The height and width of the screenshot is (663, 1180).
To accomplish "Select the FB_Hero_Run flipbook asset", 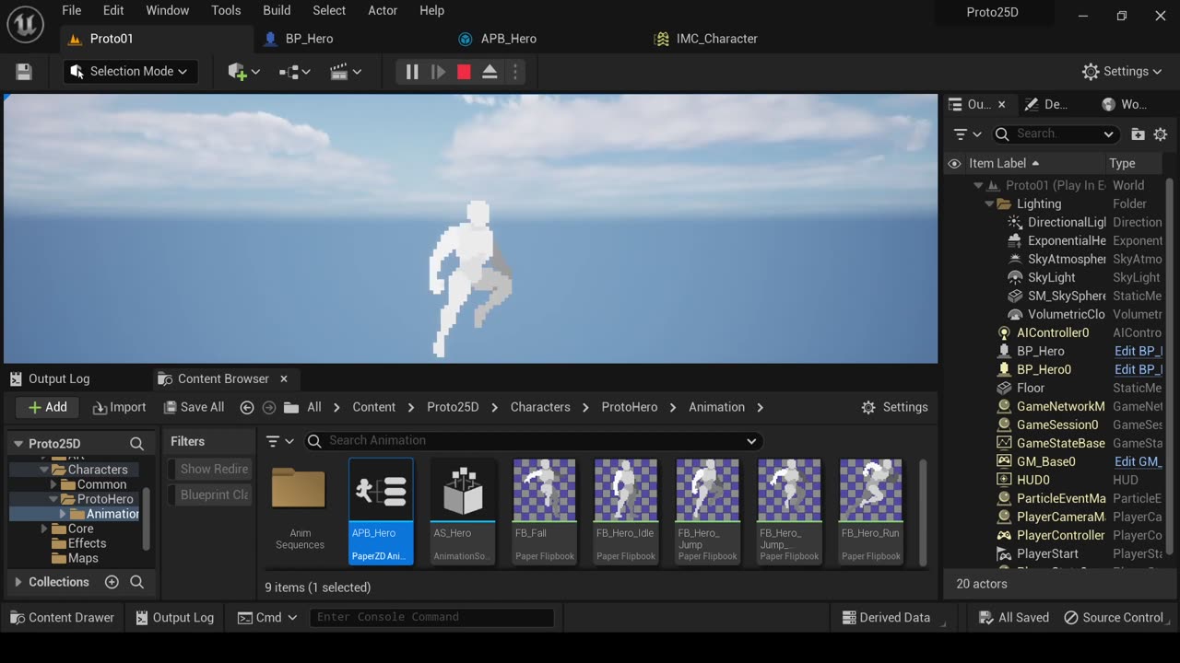I will point(871,511).
